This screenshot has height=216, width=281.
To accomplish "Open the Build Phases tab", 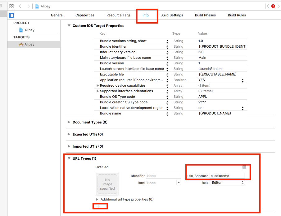I will pos(205,15).
